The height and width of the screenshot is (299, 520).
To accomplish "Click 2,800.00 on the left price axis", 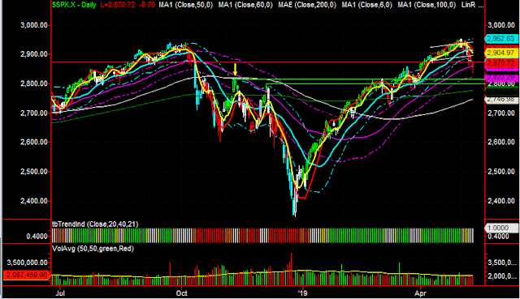I will [x=33, y=83].
